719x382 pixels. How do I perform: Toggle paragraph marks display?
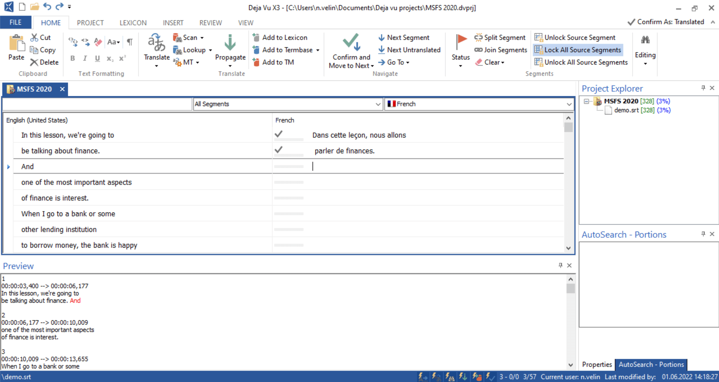[130, 42]
